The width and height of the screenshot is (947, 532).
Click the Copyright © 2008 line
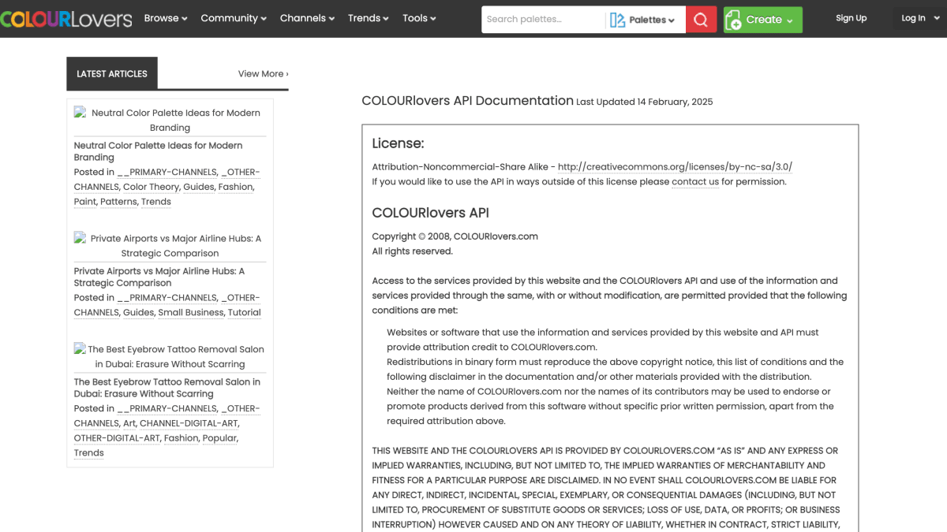coord(455,236)
